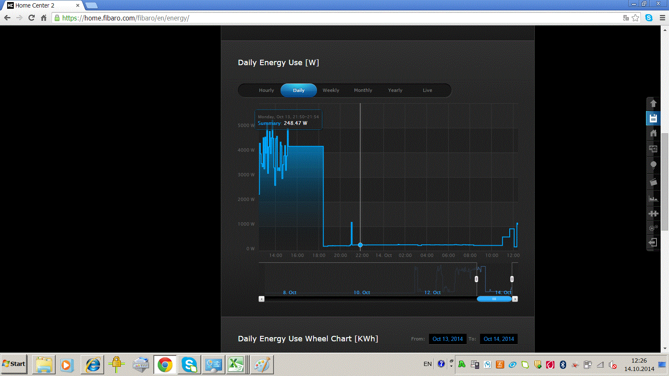Click the up arrow icon in the sidebar
This screenshot has width=669, height=376.
tap(653, 104)
